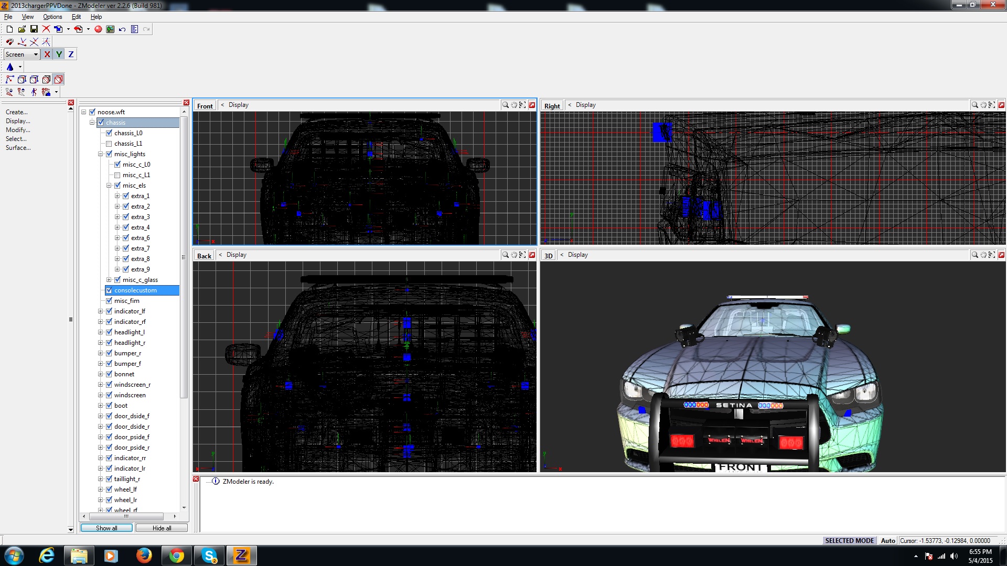Viewport: 1007px width, 566px height.
Task: Toggle the Z axis constraint button
Action: point(71,55)
